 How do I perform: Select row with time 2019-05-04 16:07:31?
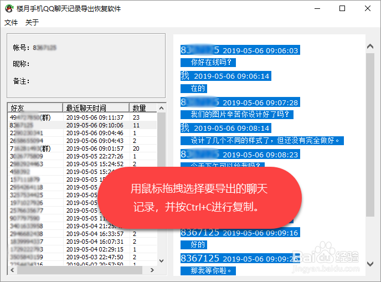pos(83,242)
